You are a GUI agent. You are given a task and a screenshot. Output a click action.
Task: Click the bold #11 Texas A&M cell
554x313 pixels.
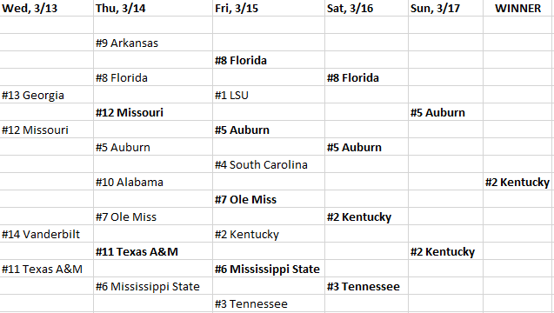point(153,251)
